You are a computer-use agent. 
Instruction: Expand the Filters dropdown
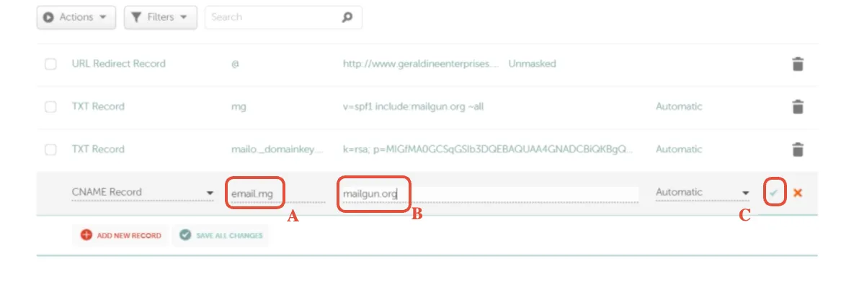[x=161, y=17]
